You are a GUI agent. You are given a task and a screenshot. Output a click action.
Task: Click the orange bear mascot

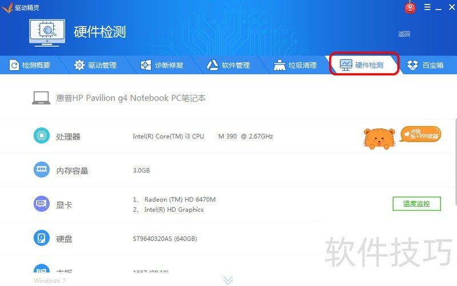click(x=379, y=139)
